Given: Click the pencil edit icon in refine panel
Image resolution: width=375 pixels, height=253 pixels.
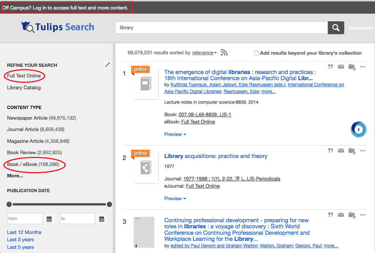Looking at the screenshot, I should click(x=108, y=65).
